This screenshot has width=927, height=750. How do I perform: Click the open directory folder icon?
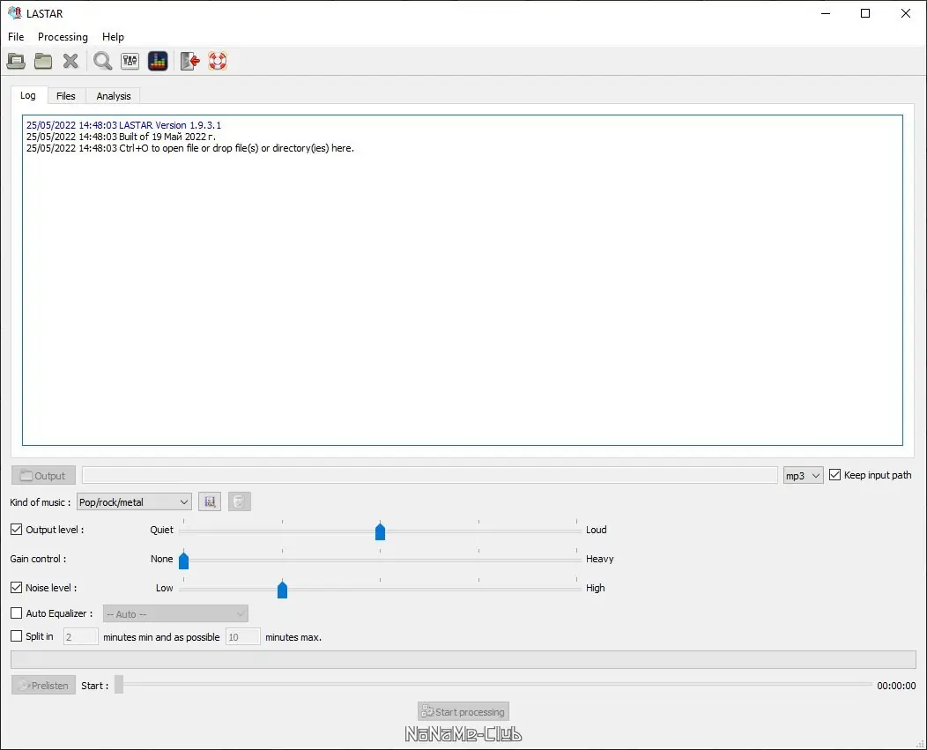coord(43,61)
